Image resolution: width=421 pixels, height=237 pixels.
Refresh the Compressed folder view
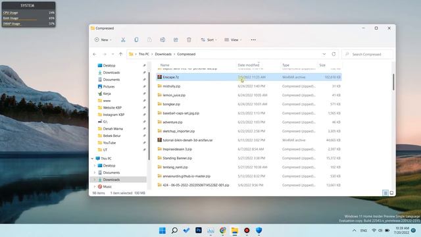[x=334, y=54]
